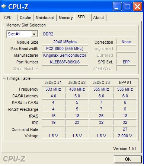Screen dimensions: 144x166
Task: Click the empty Serial Number field
Action: click(65, 68)
